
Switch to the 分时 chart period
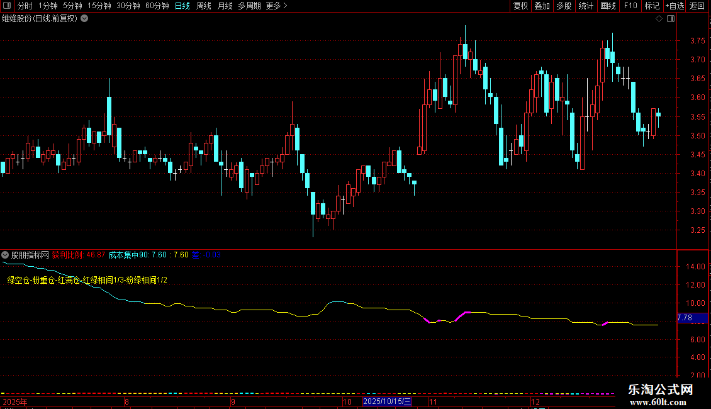click(x=25, y=6)
